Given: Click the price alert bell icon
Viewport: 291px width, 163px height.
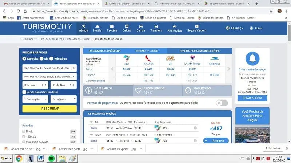Looking at the screenshot, I should click(252, 58).
